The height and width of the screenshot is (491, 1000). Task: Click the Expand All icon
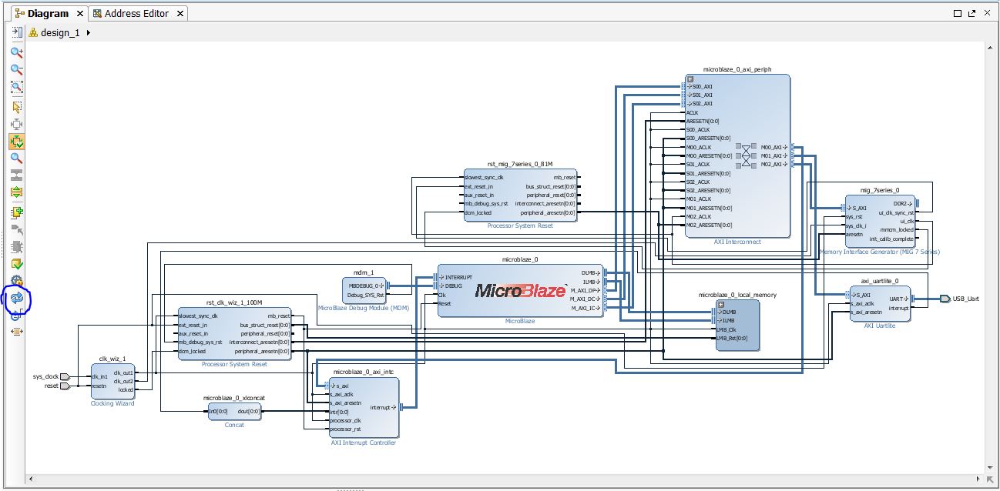pos(16,192)
